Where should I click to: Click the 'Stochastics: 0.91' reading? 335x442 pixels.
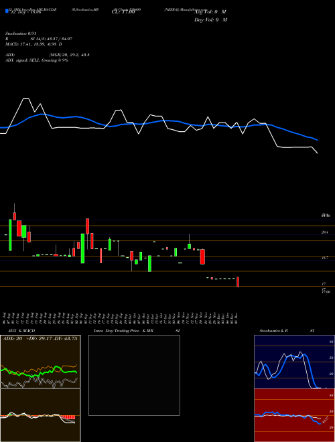[21, 33]
